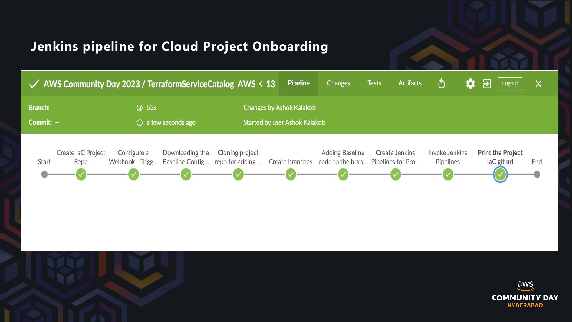The width and height of the screenshot is (572, 322).
Task: Select the Create branches stage node
Action: pyautogui.click(x=291, y=174)
